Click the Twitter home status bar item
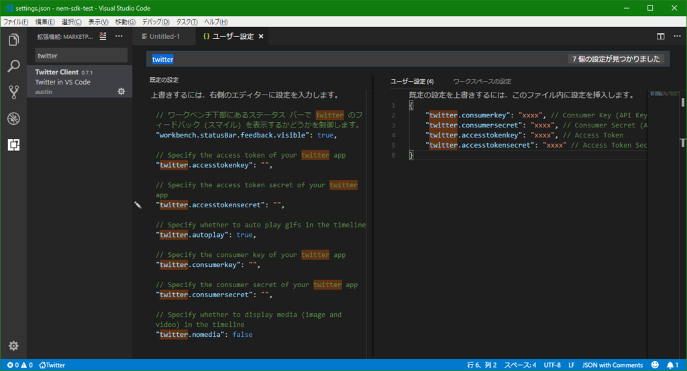687x371 pixels. coord(52,365)
